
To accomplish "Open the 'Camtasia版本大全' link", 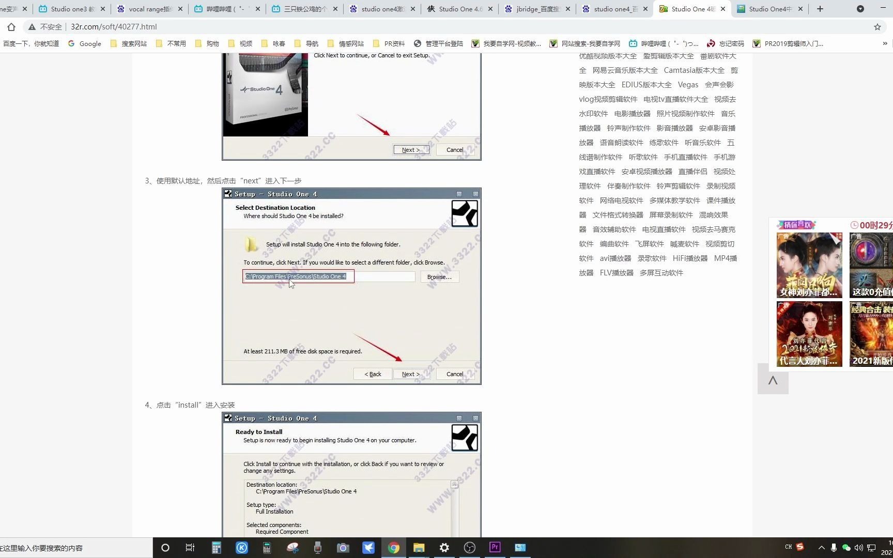I will [x=694, y=70].
